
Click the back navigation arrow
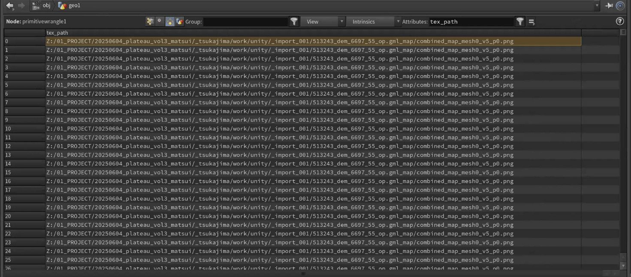9,6
